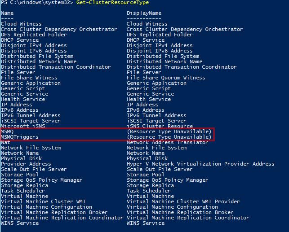Select the MSMQTriggers resource name
Viewport: 289px width, 232px height.
click(x=20, y=137)
